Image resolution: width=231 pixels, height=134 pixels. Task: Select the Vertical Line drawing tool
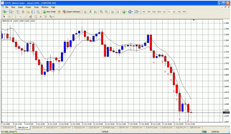click(15, 17)
